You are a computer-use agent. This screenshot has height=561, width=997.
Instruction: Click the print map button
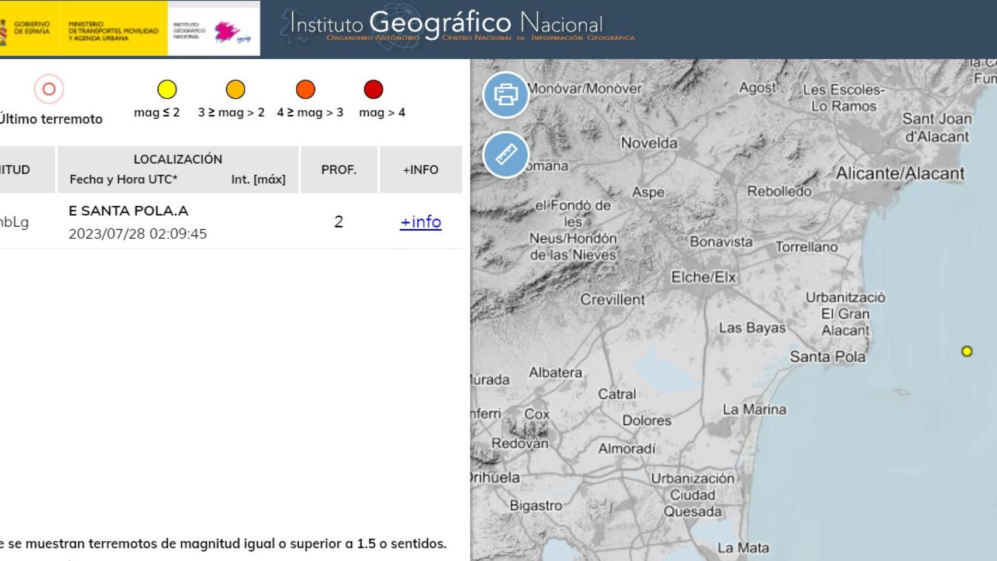(x=506, y=95)
